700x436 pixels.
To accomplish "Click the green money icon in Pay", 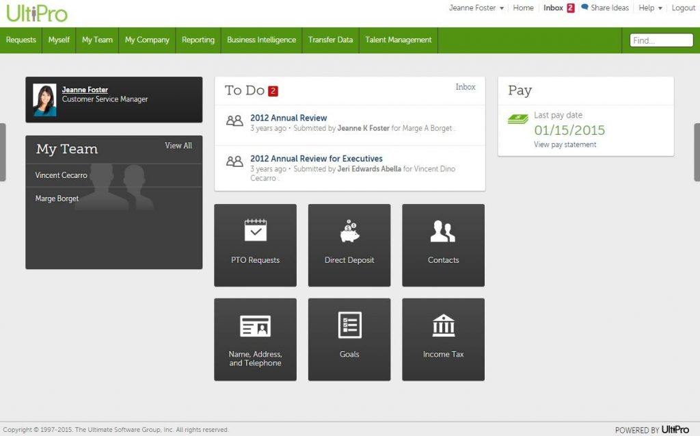I will click(x=517, y=120).
